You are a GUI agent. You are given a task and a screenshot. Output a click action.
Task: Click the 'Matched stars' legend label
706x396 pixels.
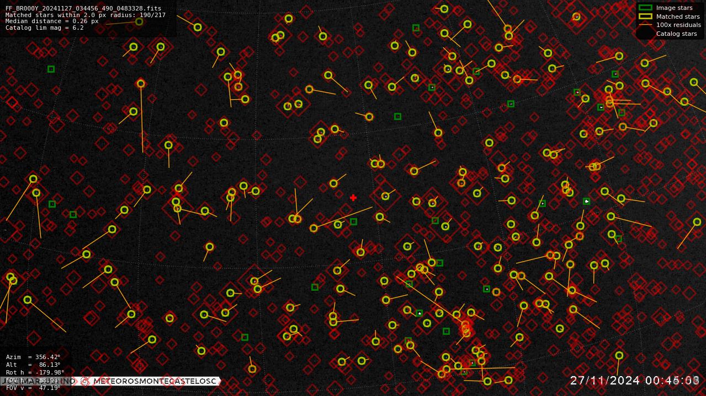point(678,17)
